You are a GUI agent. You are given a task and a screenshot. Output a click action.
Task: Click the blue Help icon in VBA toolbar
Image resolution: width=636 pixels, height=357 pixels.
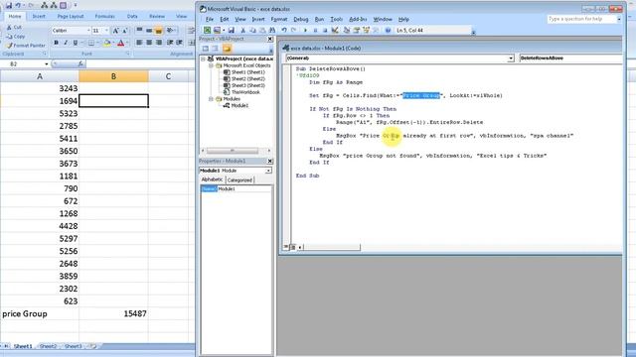tap(388, 30)
